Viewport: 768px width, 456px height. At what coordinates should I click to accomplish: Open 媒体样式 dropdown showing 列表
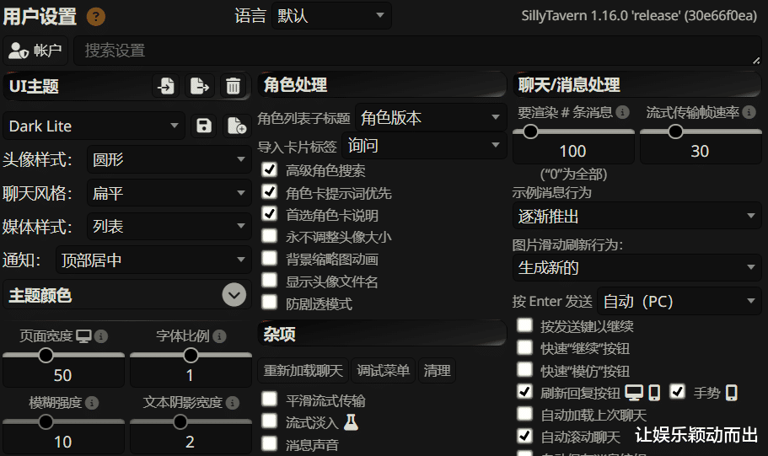169,226
